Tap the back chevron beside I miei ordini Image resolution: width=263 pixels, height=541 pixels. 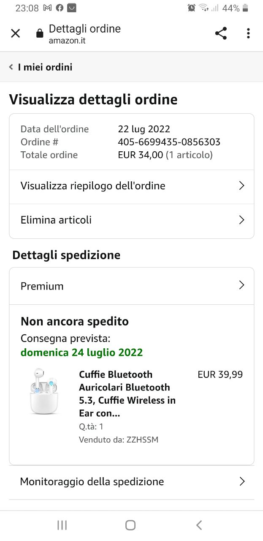click(11, 67)
